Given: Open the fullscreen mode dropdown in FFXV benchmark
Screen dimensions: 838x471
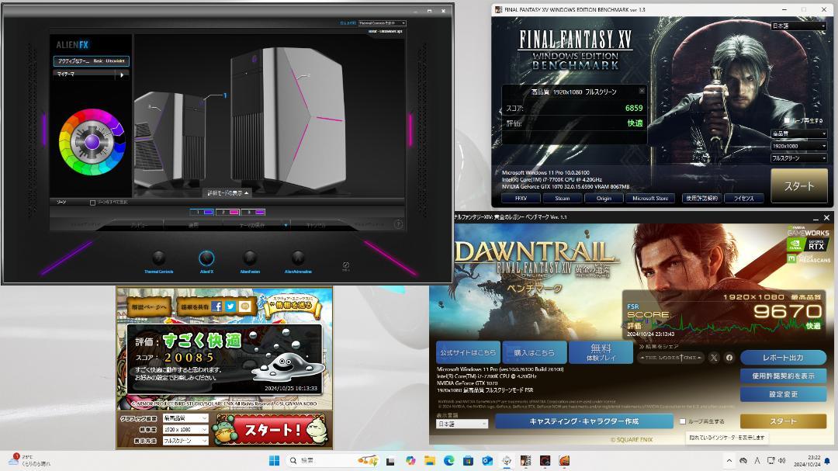Looking at the screenshot, I should click(798, 158).
